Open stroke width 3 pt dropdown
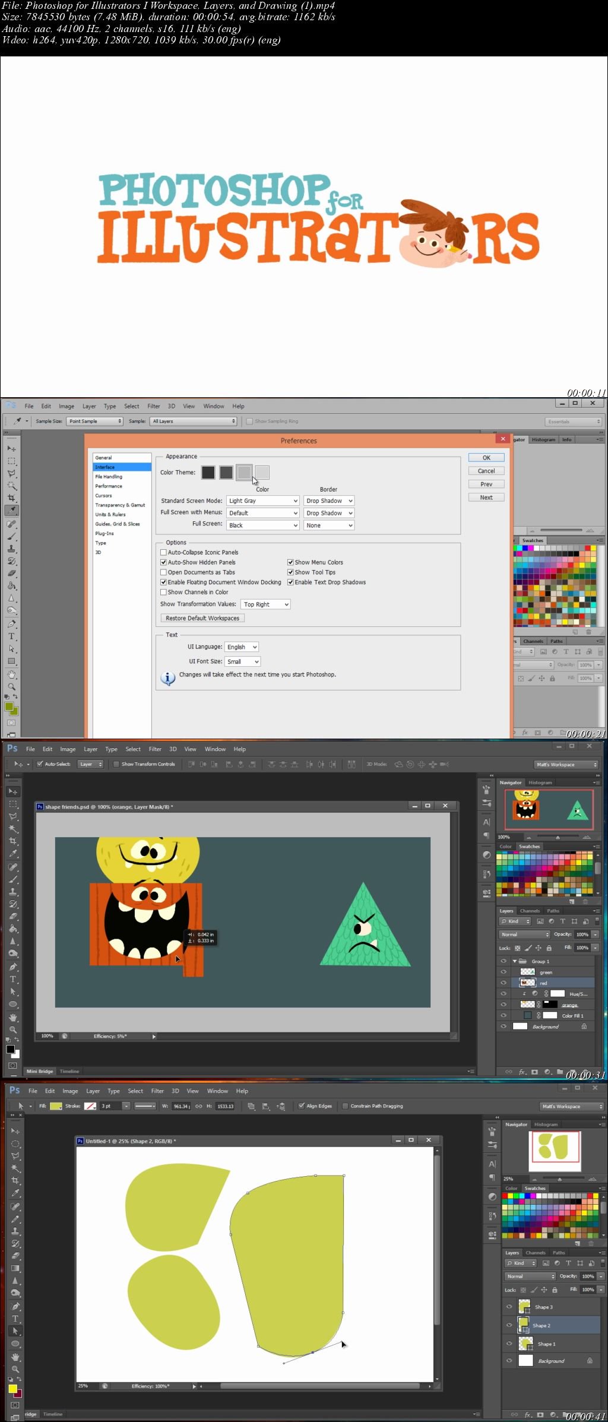608x1422 pixels. click(x=126, y=1106)
